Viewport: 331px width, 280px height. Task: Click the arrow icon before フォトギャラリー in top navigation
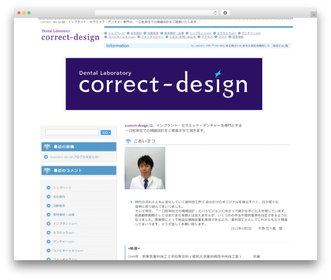[x=139, y=37]
